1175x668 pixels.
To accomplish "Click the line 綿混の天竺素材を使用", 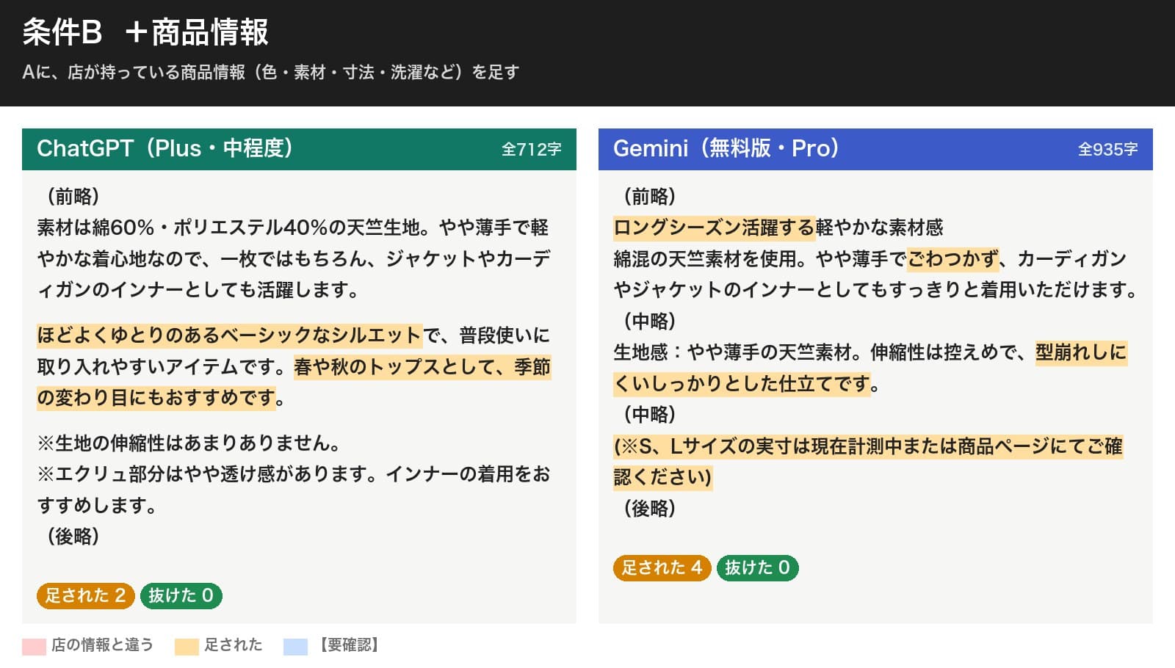I will (705, 259).
